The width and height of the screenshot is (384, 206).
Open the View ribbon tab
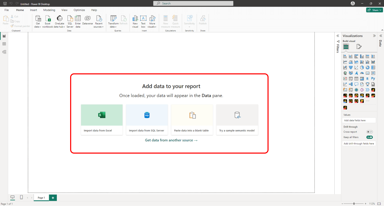tap(65, 10)
